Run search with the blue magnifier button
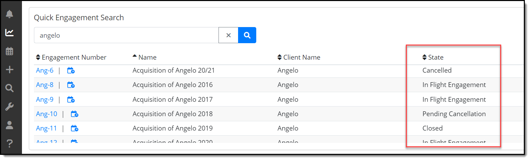The height and width of the screenshot is (160, 530). pos(247,35)
